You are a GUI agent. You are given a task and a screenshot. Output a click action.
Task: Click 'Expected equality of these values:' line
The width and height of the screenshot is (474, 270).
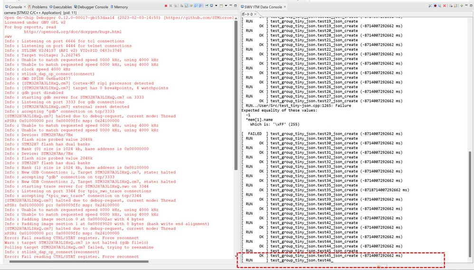279,110
